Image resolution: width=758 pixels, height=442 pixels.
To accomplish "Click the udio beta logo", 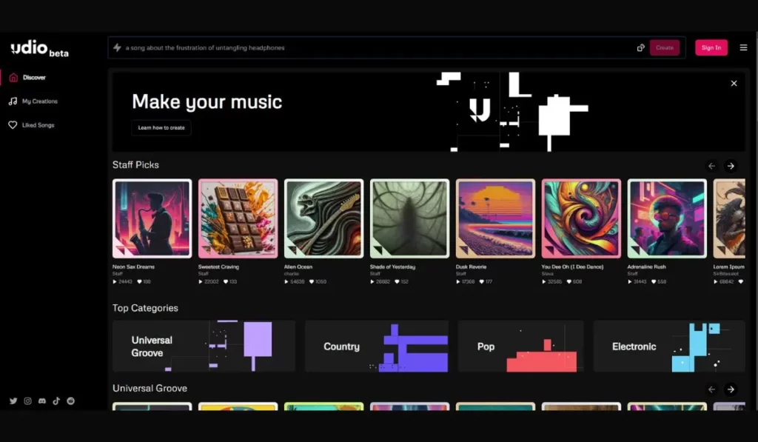I will point(40,48).
